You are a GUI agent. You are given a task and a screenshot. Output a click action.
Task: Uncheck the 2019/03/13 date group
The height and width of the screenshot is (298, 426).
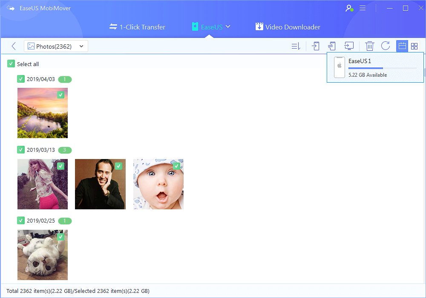(x=20, y=150)
